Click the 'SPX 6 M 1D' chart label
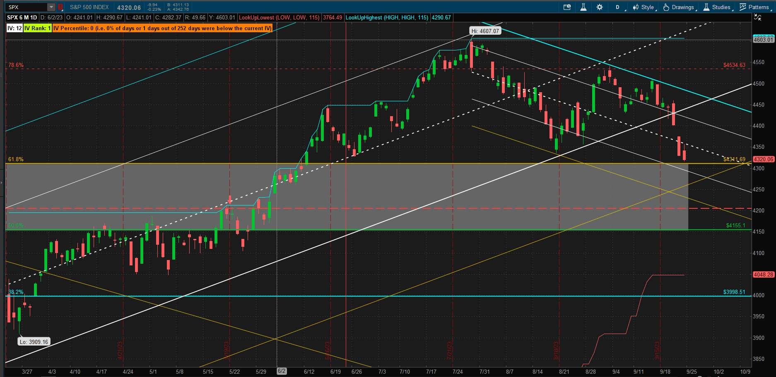Image resolution: width=776 pixels, height=377 pixels. 22,17
